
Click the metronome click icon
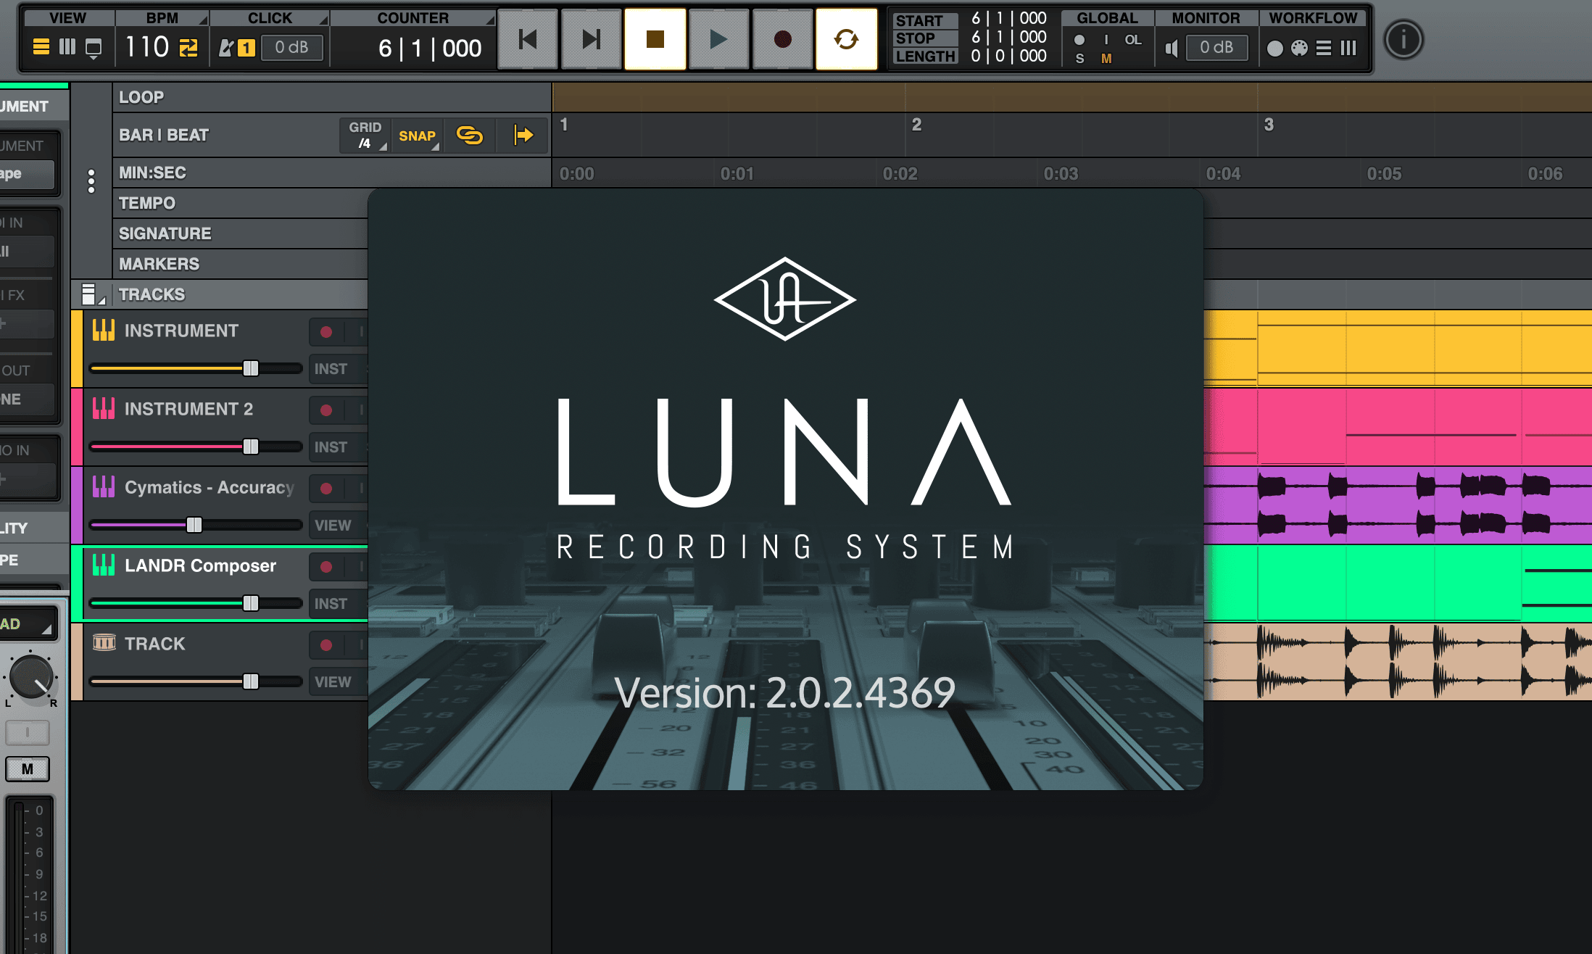[227, 48]
